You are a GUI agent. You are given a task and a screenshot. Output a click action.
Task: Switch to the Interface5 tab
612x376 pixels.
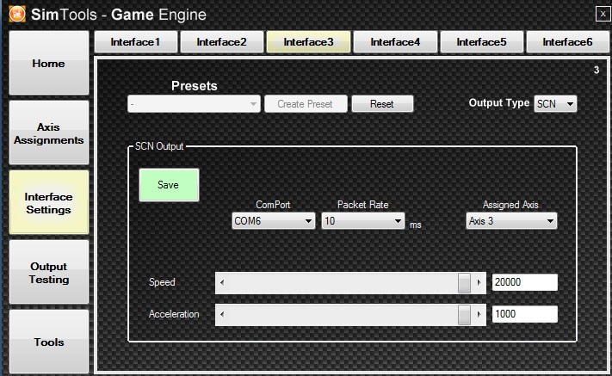(482, 42)
